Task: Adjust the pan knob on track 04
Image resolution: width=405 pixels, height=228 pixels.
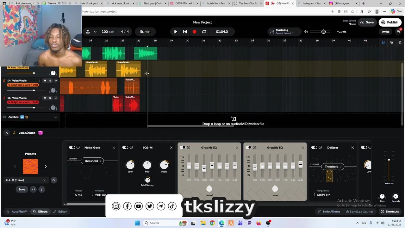Action: 53,91
